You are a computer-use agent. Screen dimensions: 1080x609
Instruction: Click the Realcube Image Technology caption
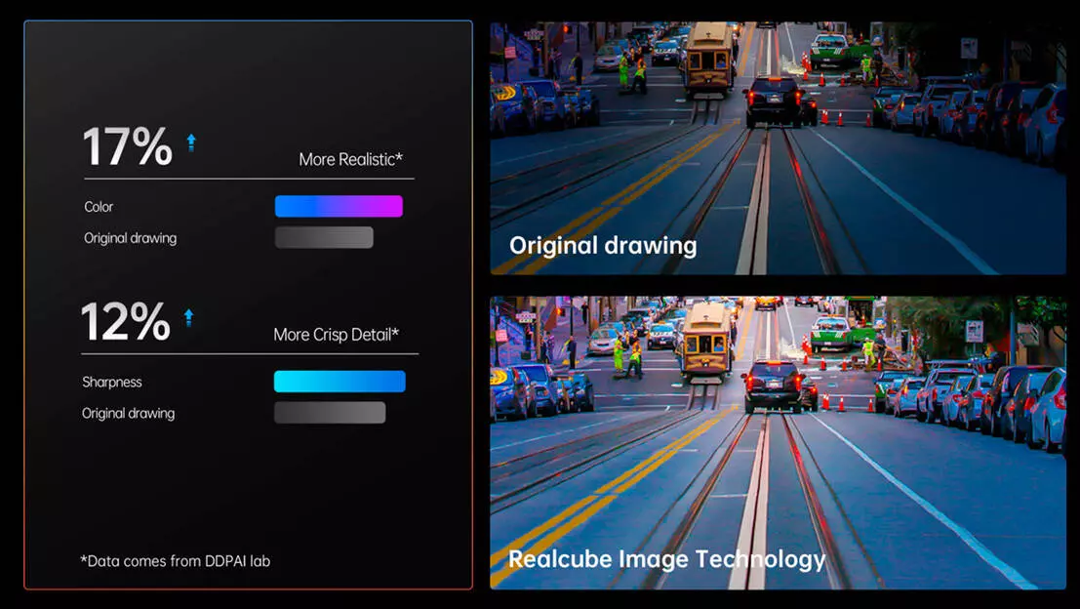(x=666, y=558)
